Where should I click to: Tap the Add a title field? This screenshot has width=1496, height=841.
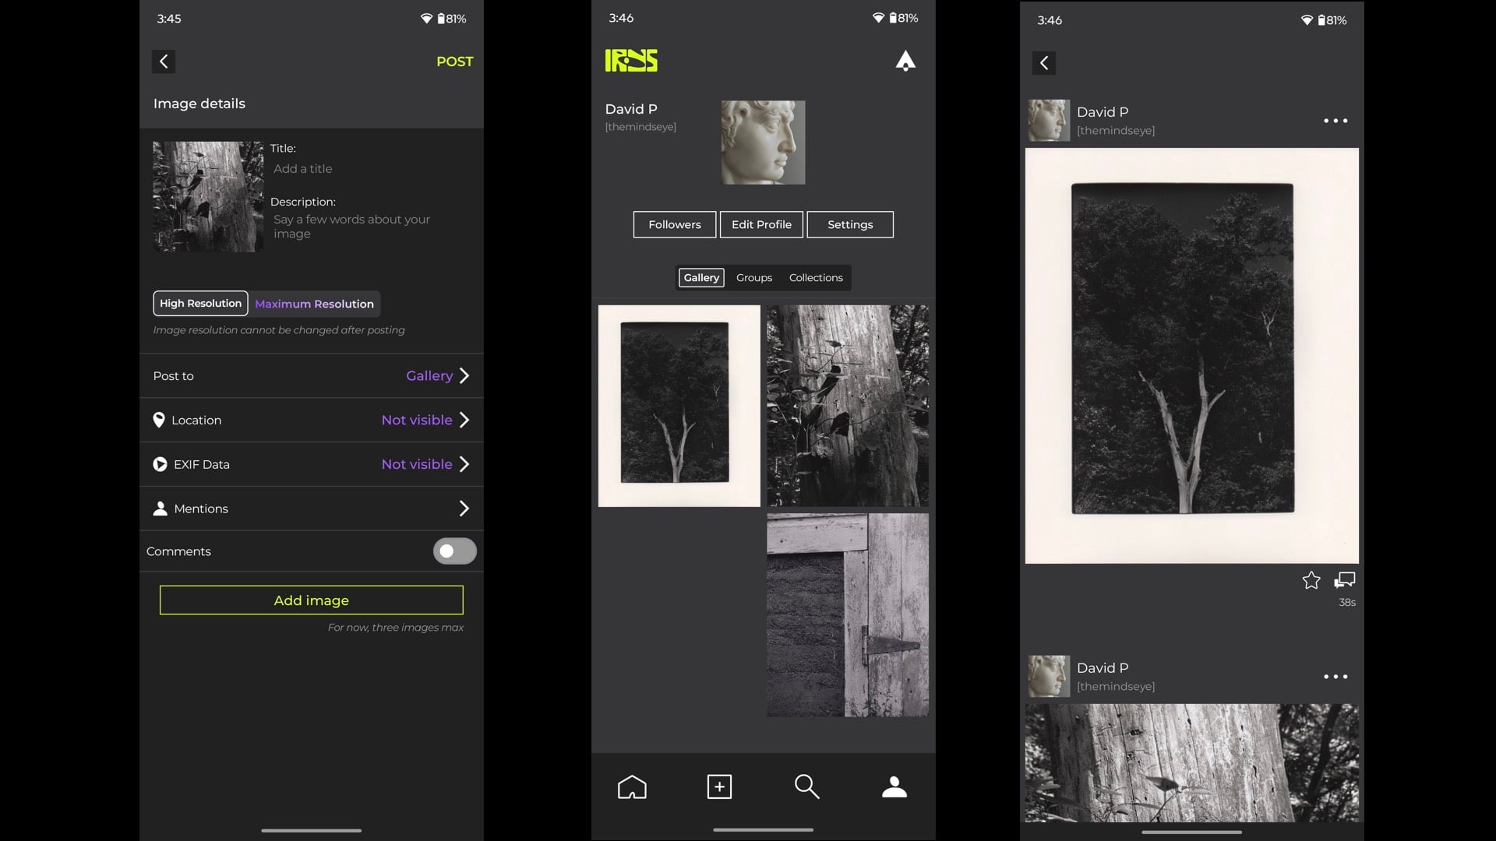click(303, 169)
